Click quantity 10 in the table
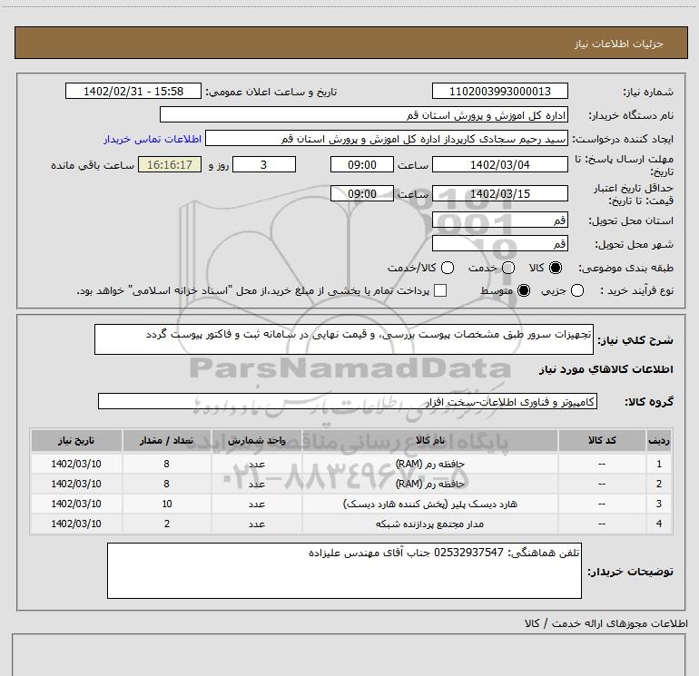The width and height of the screenshot is (699, 676). pos(167,504)
